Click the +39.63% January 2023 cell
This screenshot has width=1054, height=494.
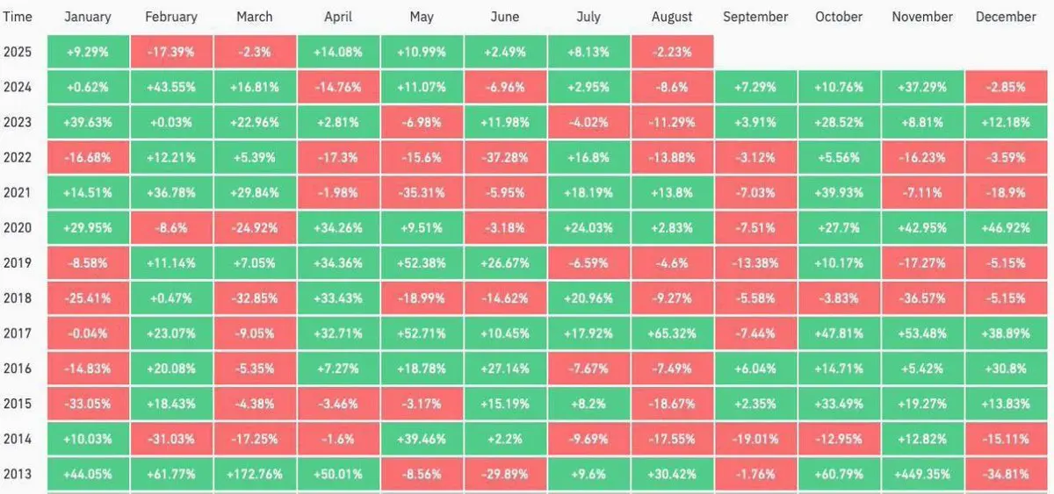pyautogui.click(x=87, y=122)
